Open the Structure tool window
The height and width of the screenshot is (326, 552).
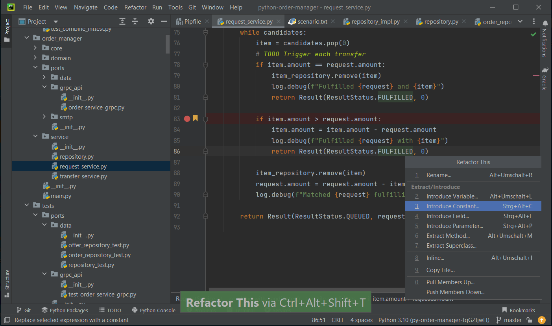click(6, 280)
